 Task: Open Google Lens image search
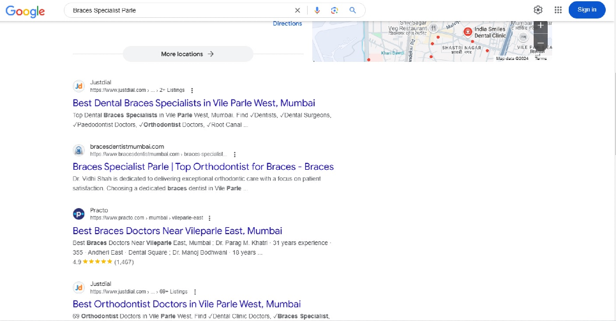(334, 10)
